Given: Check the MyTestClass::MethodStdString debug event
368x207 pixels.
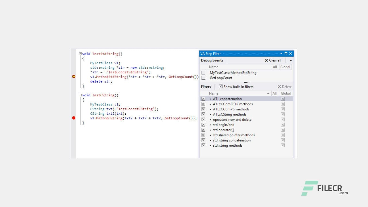Looking at the screenshot, I should point(204,73).
